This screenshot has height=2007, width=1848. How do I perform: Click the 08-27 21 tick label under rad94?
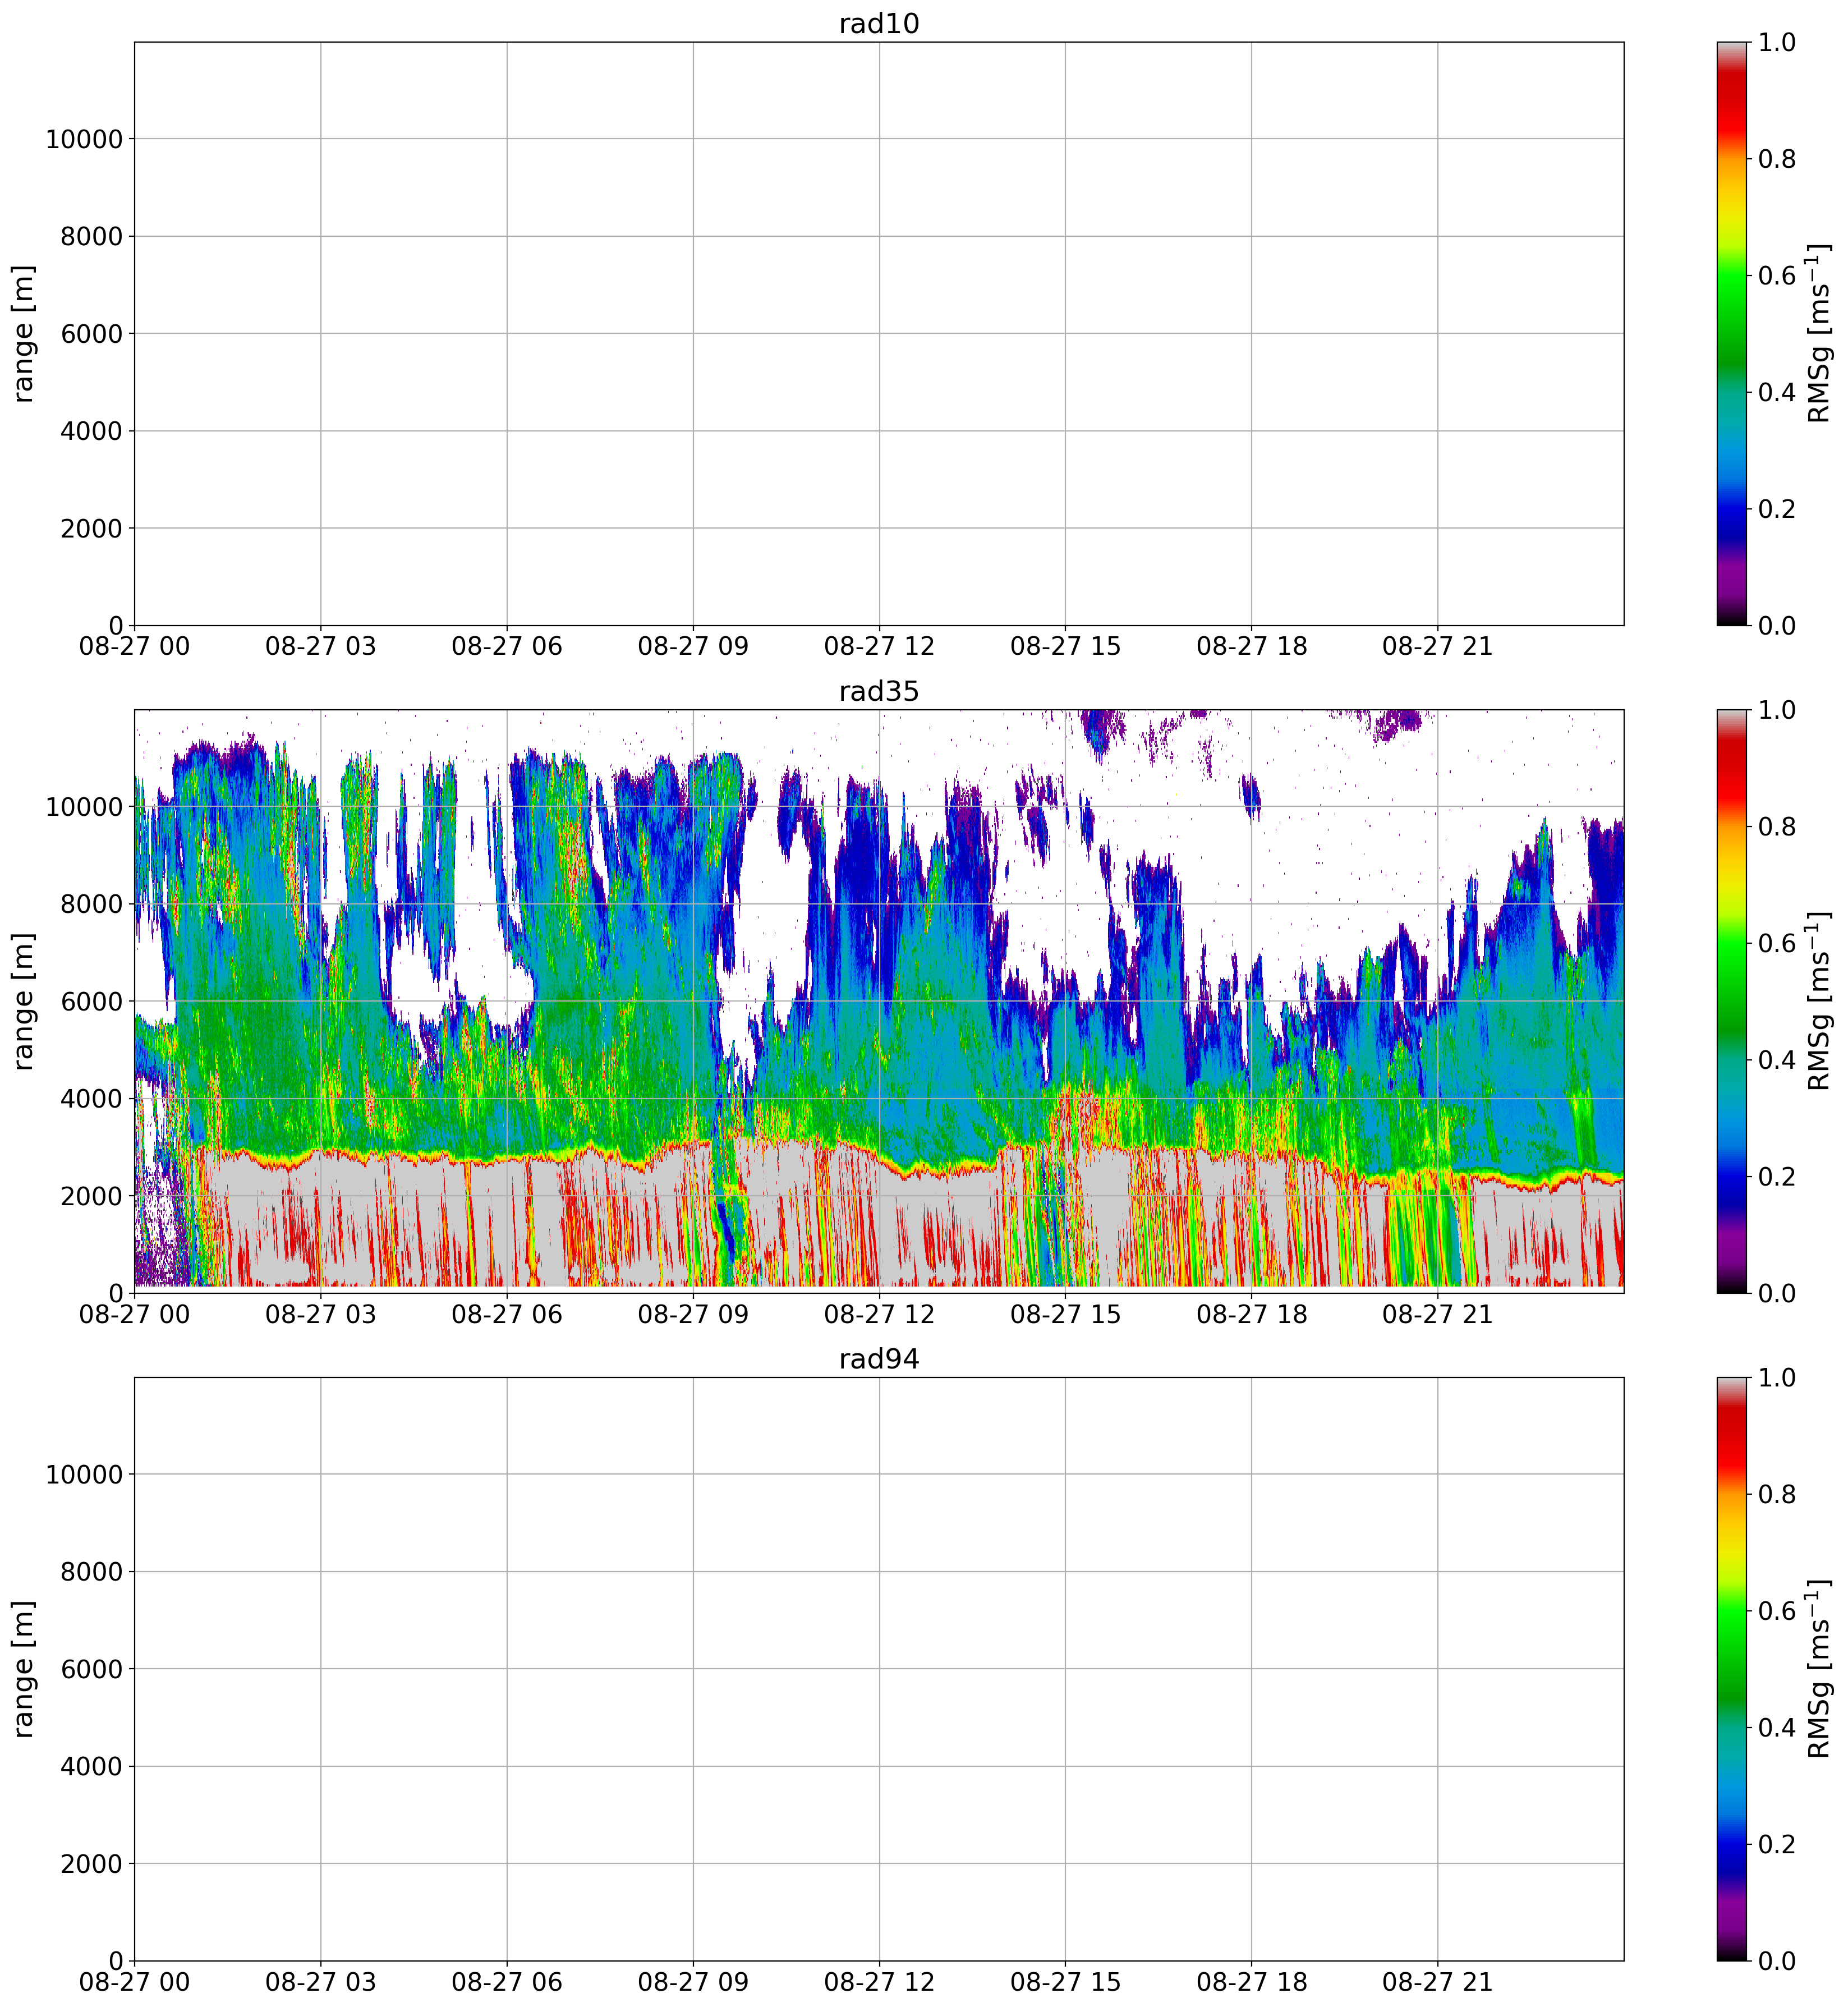[x=1437, y=1982]
